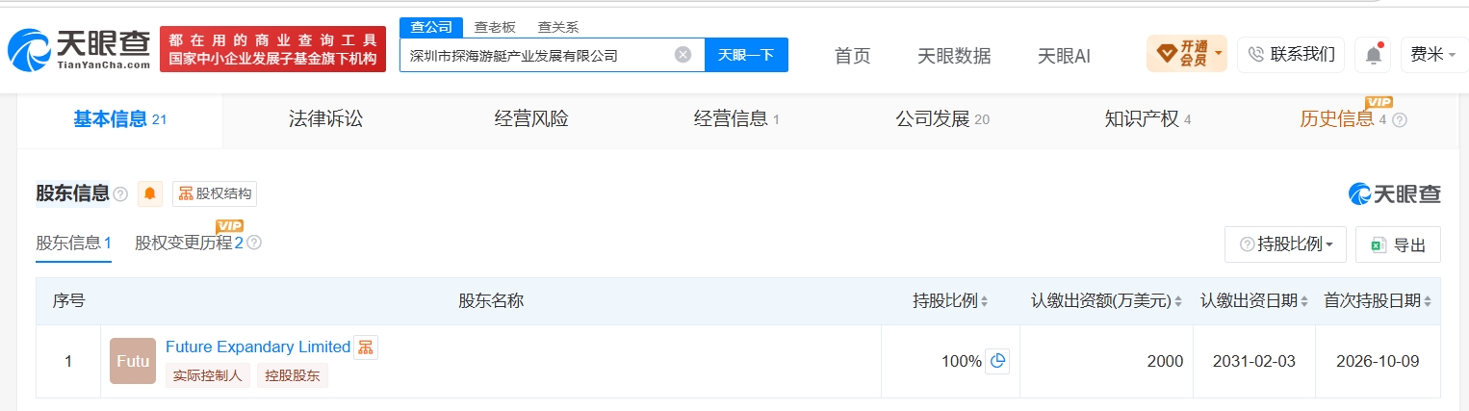Click the 控股股东 tag
1469x411 pixels.
(x=292, y=376)
